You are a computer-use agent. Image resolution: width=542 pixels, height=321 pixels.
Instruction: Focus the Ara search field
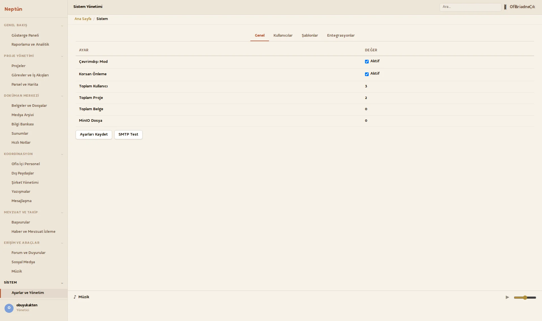click(470, 7)
